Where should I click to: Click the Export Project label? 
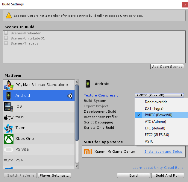96,106
